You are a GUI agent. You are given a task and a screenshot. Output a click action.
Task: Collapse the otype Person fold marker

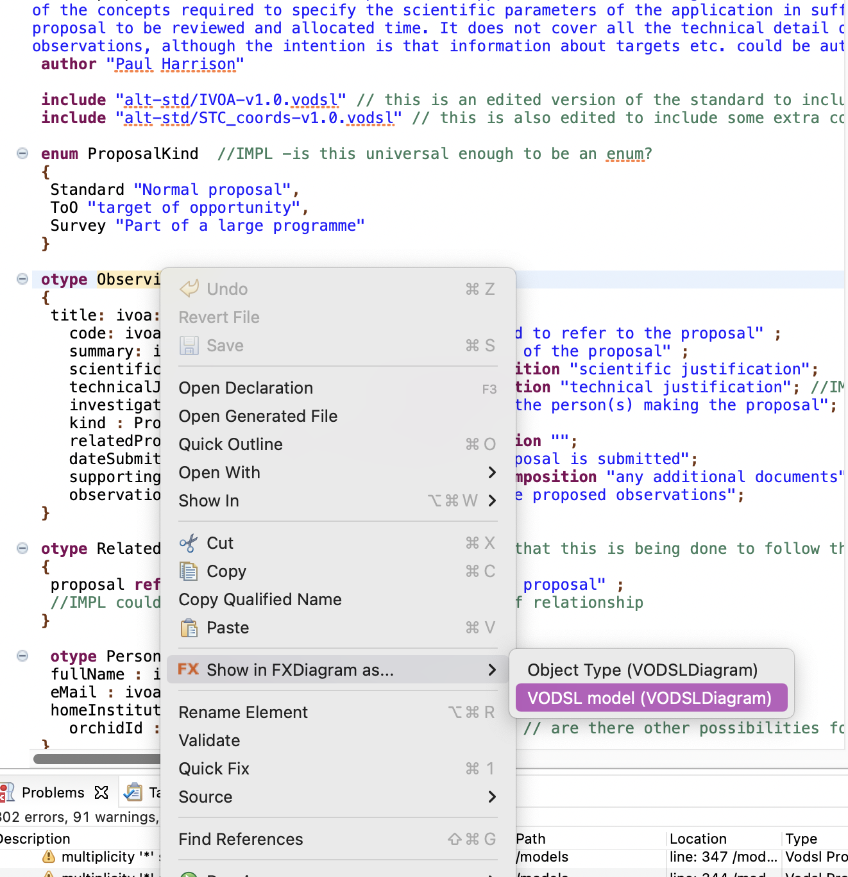(x=22, y=656)
